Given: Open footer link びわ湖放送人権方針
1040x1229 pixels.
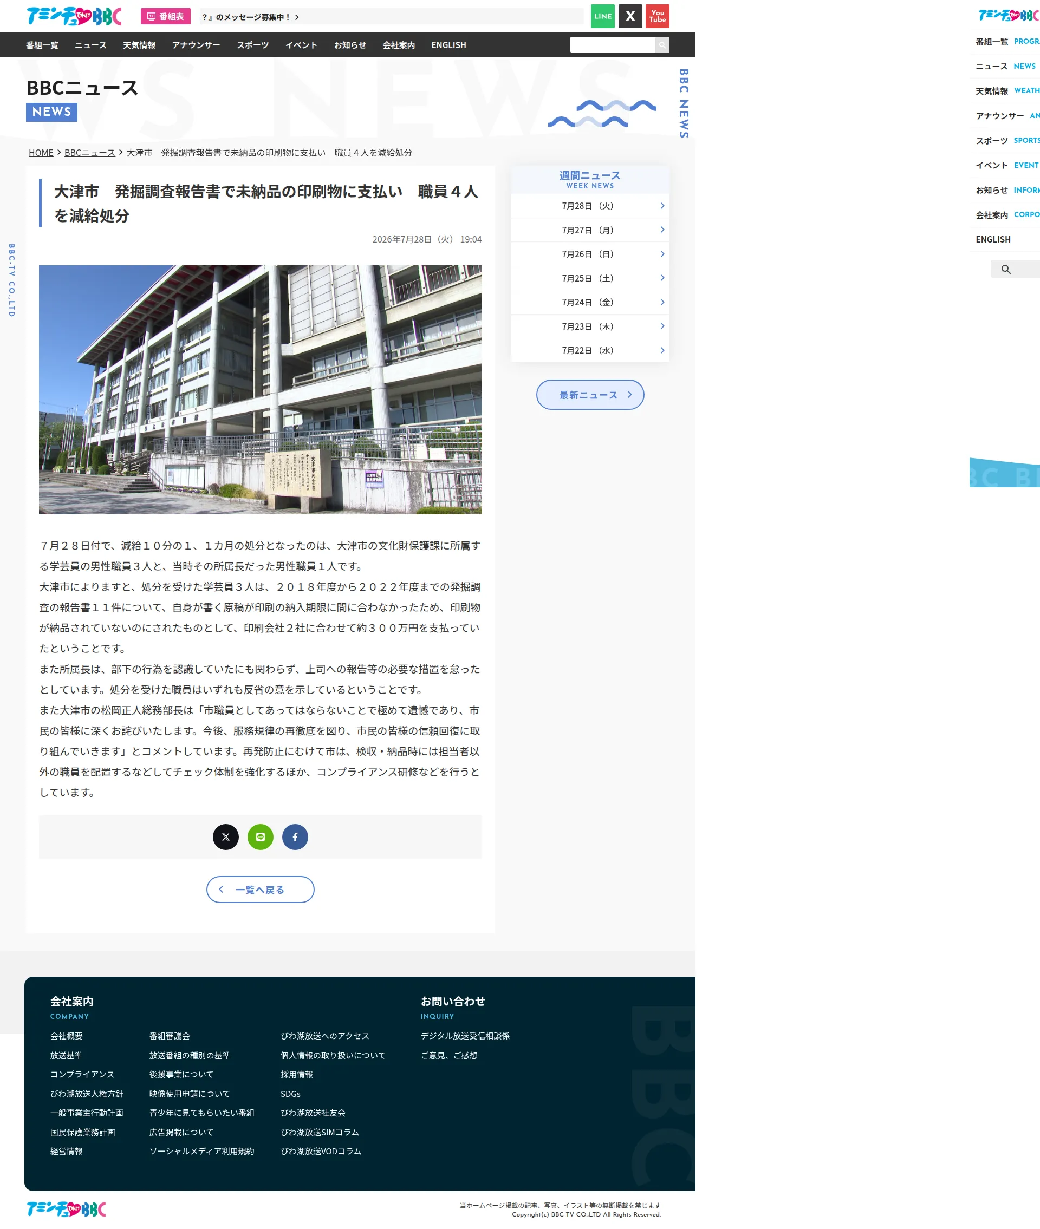Looking at the screenshot, I should tap(87, 1094).
